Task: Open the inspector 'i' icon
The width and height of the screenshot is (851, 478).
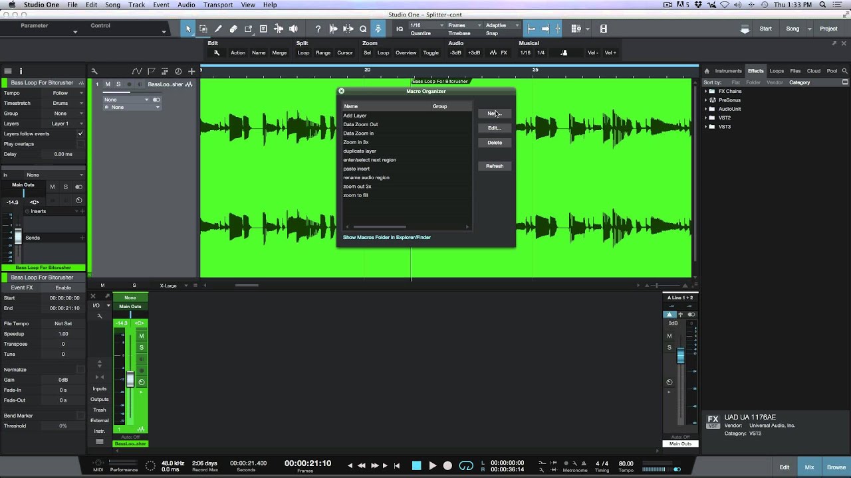Action: [21, 71]
